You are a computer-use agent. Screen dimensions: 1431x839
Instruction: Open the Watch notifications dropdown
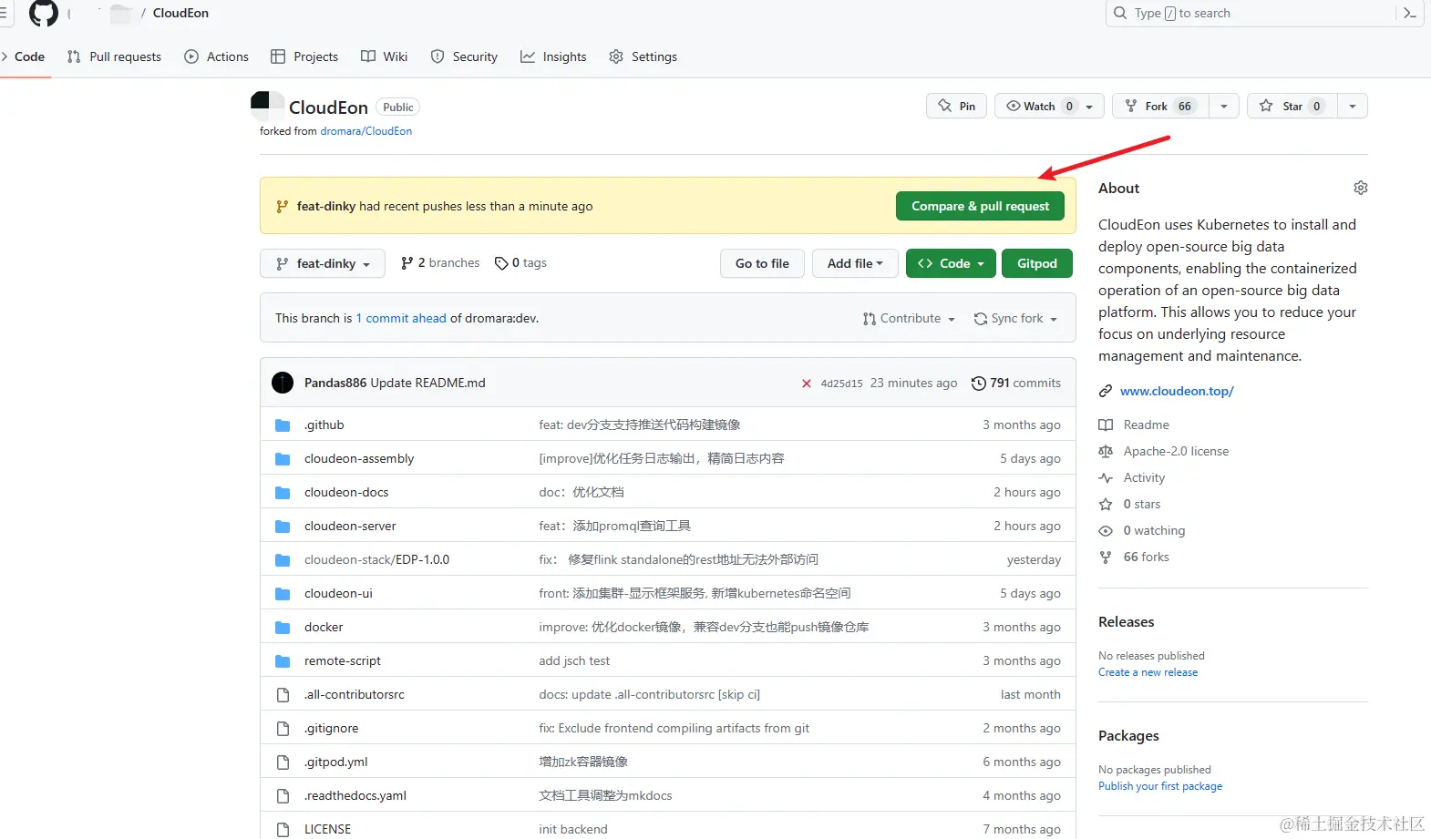coord(1049,106)
